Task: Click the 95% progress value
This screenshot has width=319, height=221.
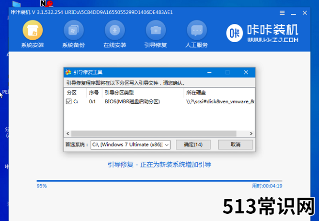Action: [x=42, y=186]
